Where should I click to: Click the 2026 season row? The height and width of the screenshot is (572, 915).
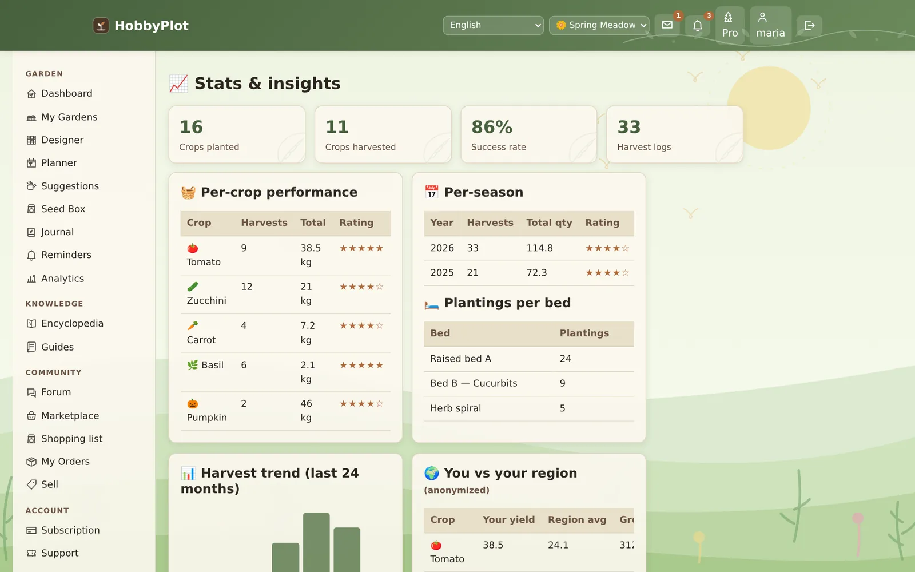tap(529, 248)
